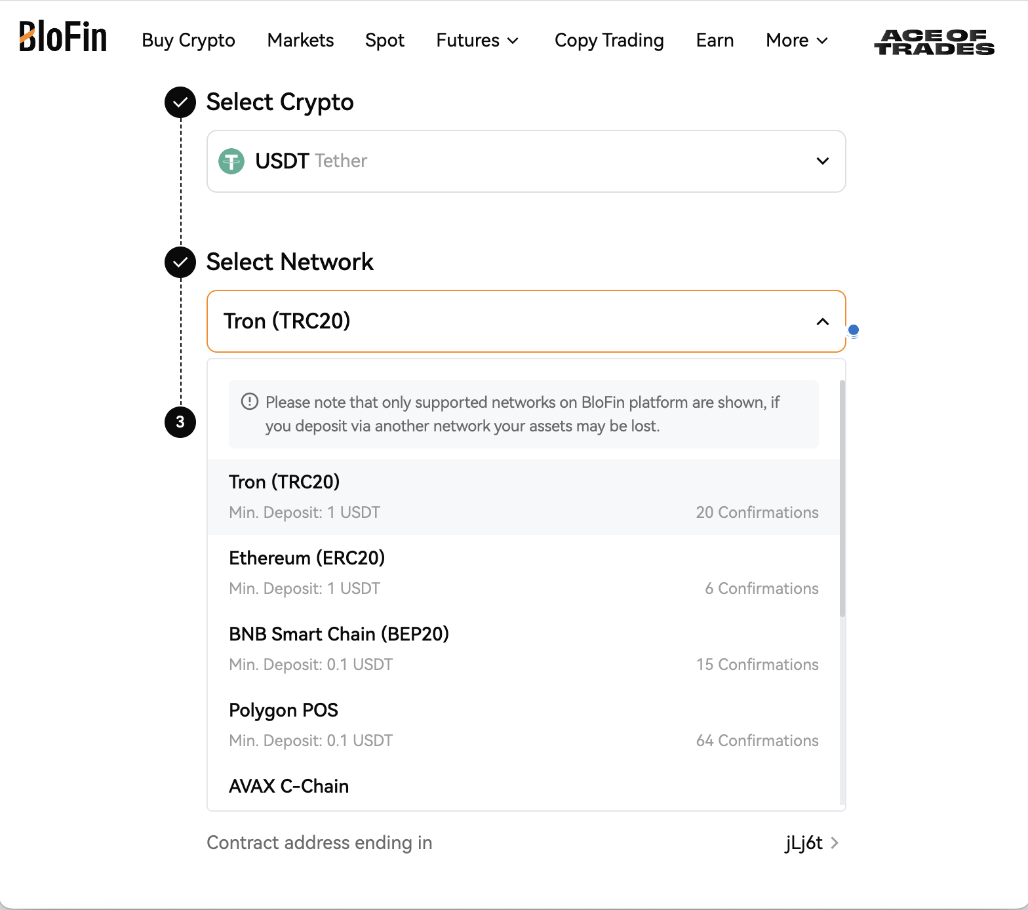Click 'Contract address ending in' label
The width and height of the screenshot is (1028, 910).
pos(319,843)
